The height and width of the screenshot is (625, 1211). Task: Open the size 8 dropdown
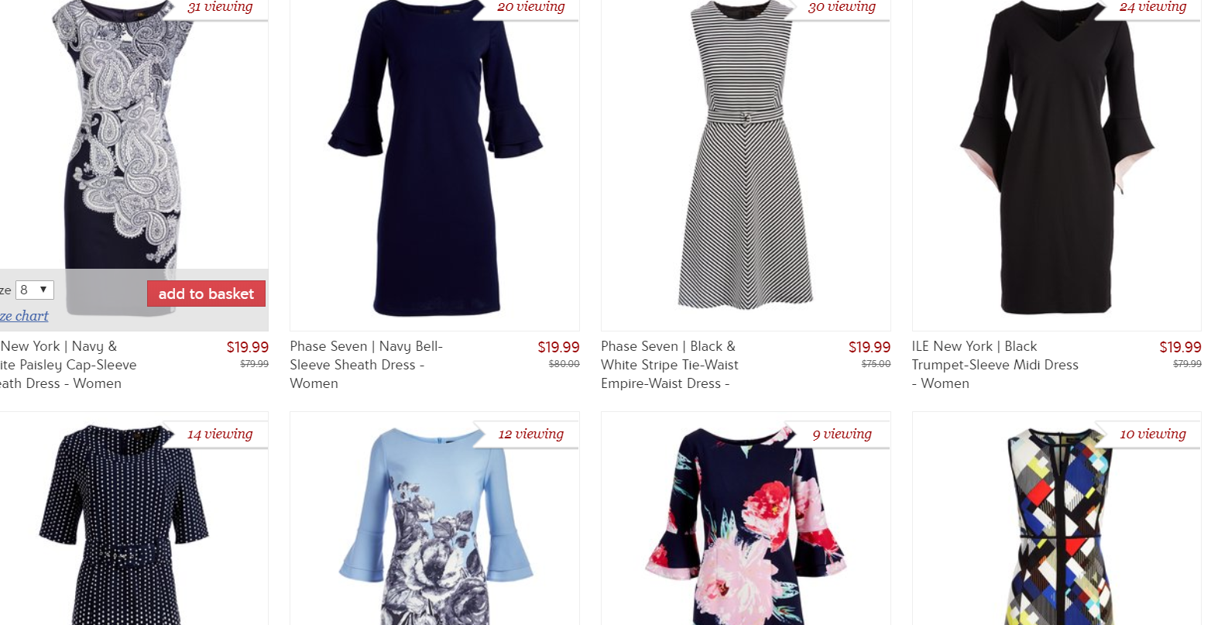click(x=35, y=290)
